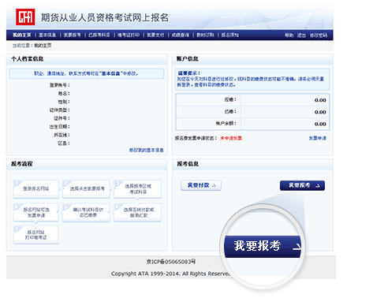Click the 出生日期 field label
This screenshot has width=373, height=298.
pos(60,126)
